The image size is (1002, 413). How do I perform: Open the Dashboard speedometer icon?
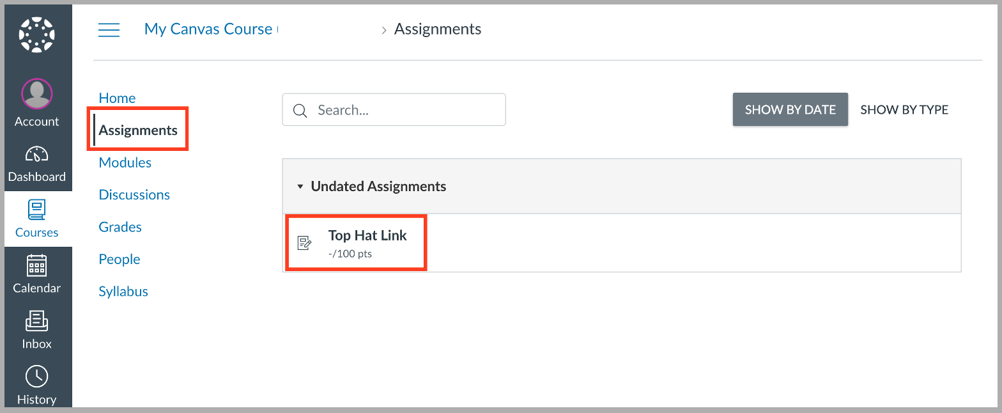[x=36, y=153]
